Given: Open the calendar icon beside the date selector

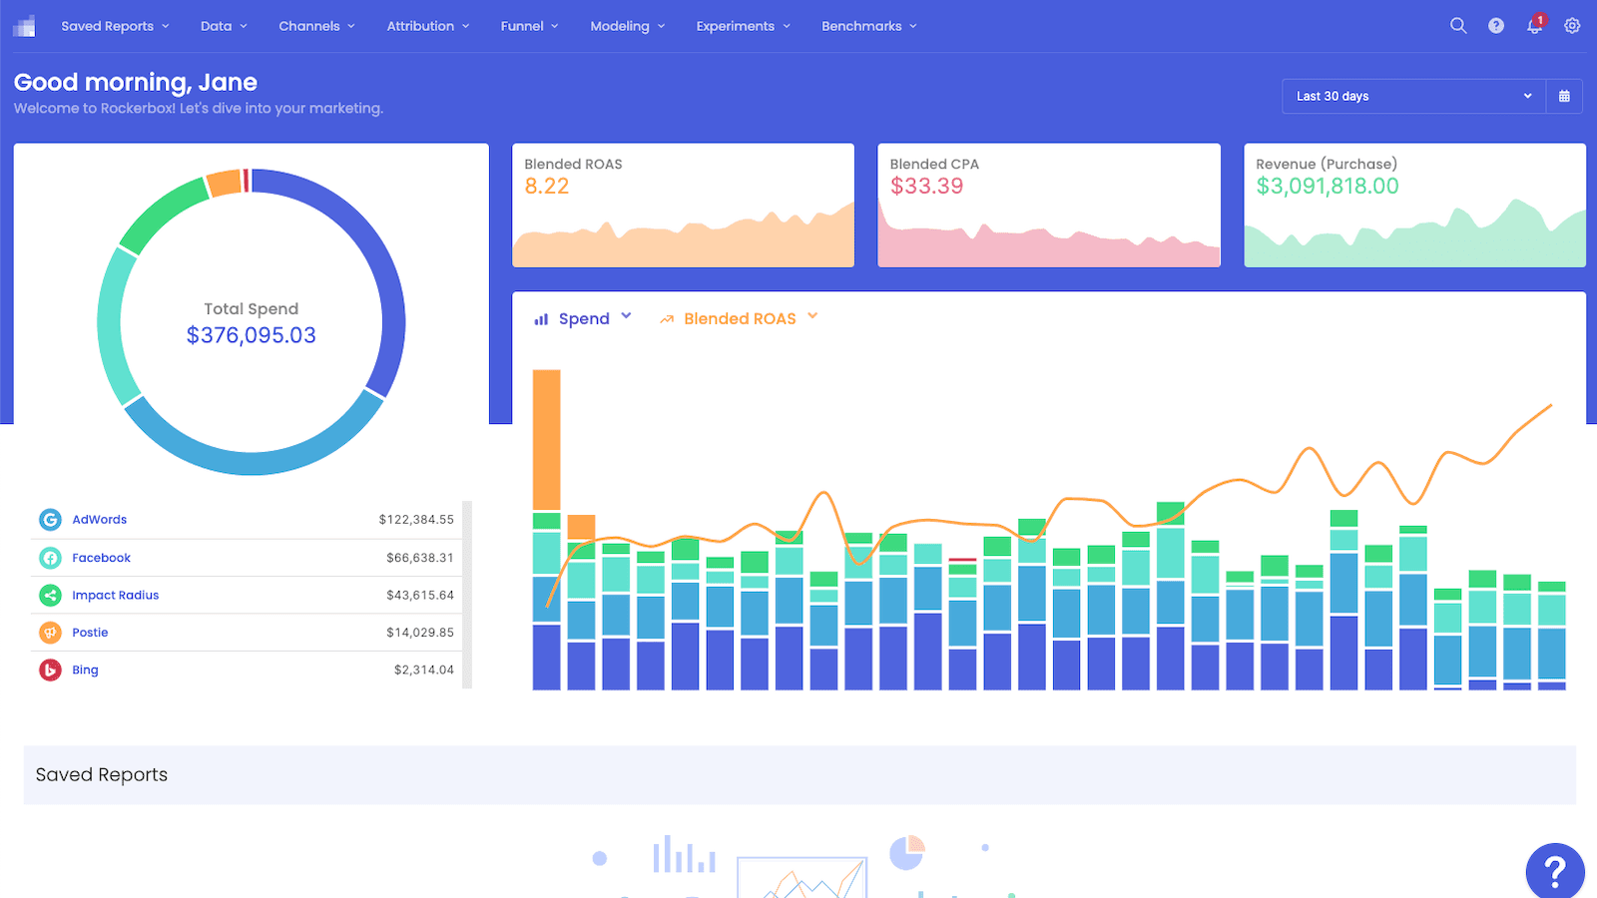Looking at the screenshot, I should tap(1564, 96).
